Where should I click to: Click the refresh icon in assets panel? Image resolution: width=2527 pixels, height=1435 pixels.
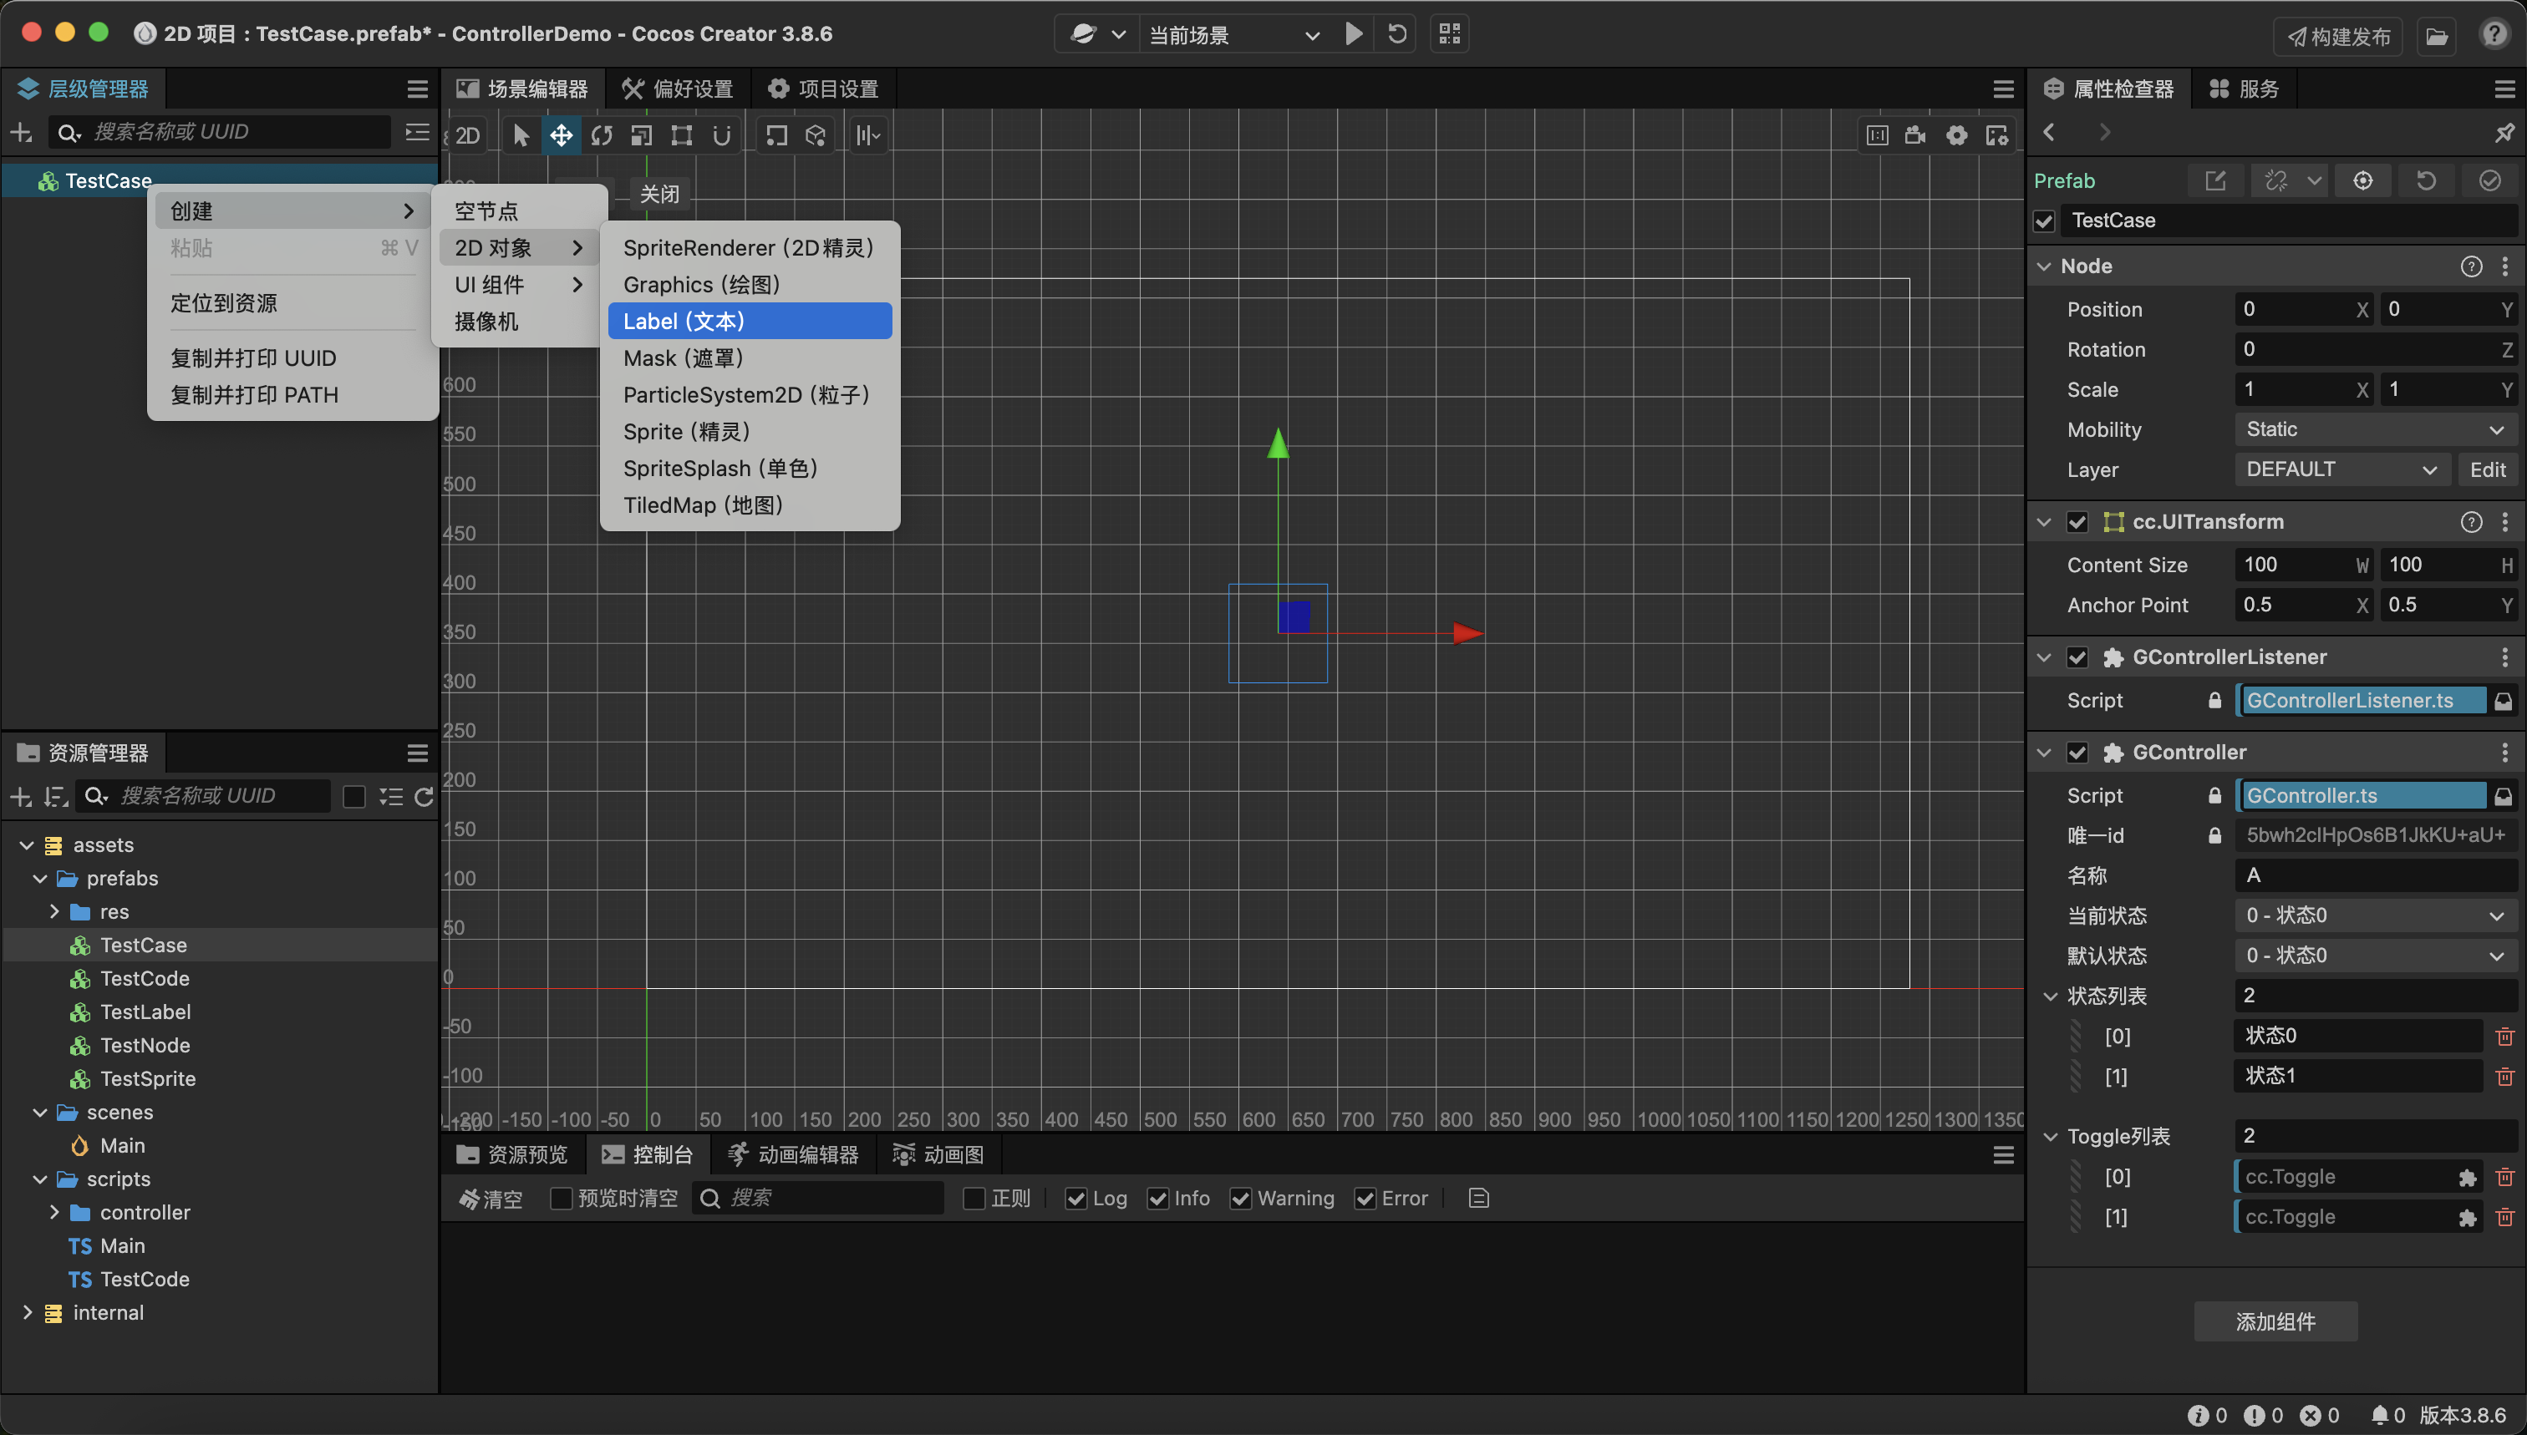tap(424, 796)
